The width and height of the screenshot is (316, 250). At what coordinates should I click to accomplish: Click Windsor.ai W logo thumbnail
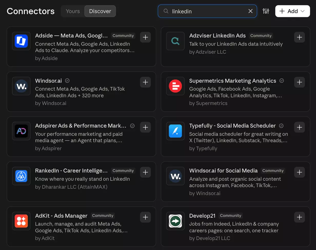[x=21, y=86]
